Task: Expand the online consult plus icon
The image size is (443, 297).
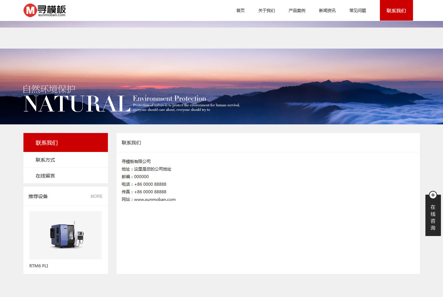Action: [433, 195]
